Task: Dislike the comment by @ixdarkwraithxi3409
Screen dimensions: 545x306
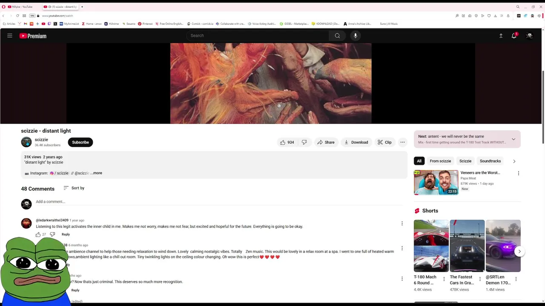Action: (x=52, y=234)
